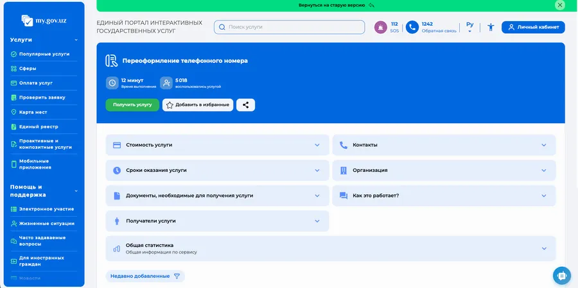Open Популярные услуги in sidebar
Screen dimensions: 578x288
[44, 54]
